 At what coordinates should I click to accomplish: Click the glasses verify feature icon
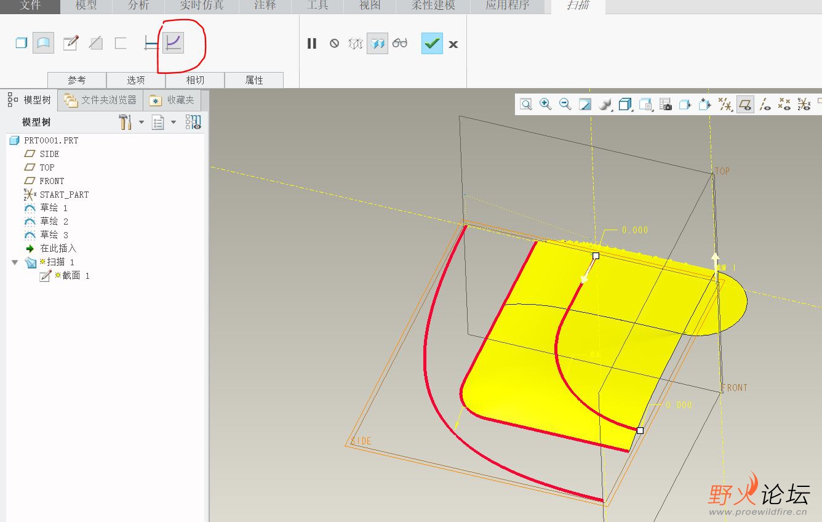(400, 44)
